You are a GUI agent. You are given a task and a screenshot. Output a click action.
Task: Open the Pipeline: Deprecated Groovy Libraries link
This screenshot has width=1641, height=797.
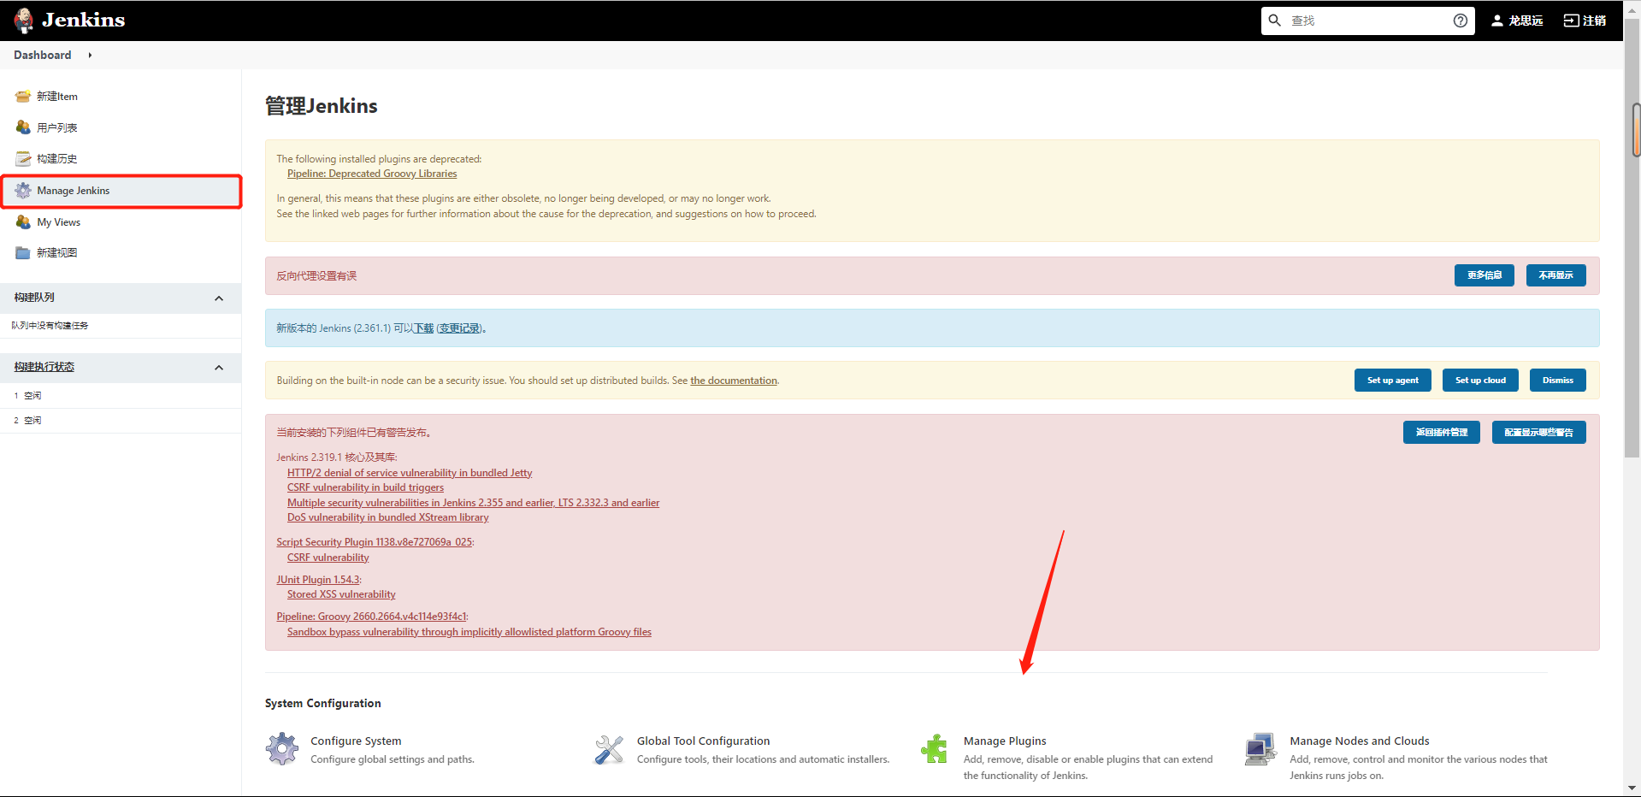372,174
